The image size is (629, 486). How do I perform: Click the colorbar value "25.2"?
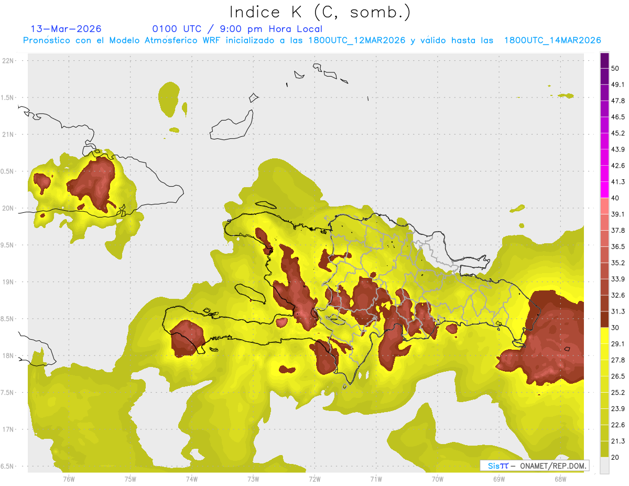(x=618, y=393)
